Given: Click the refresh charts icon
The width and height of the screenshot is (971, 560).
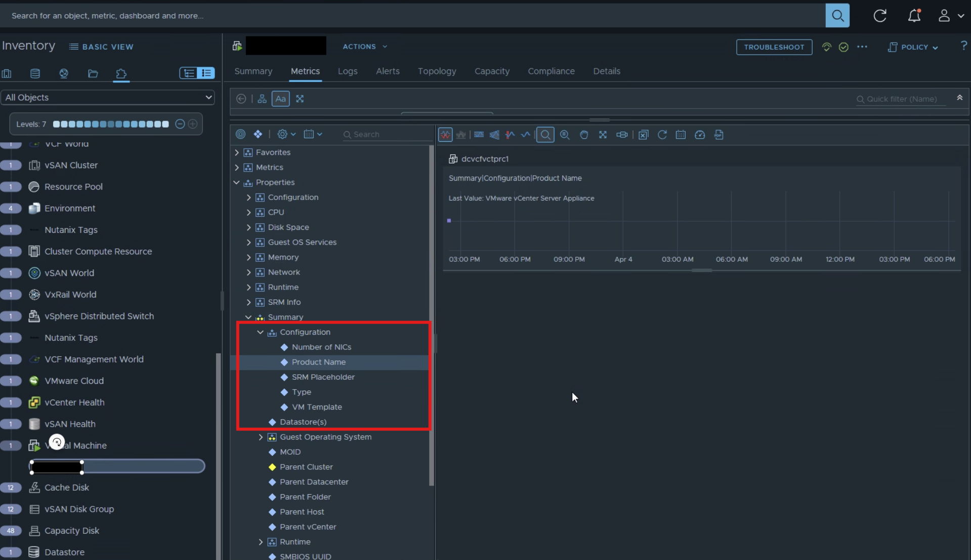Looking at the screenshot, I should [x=662, y=135].
